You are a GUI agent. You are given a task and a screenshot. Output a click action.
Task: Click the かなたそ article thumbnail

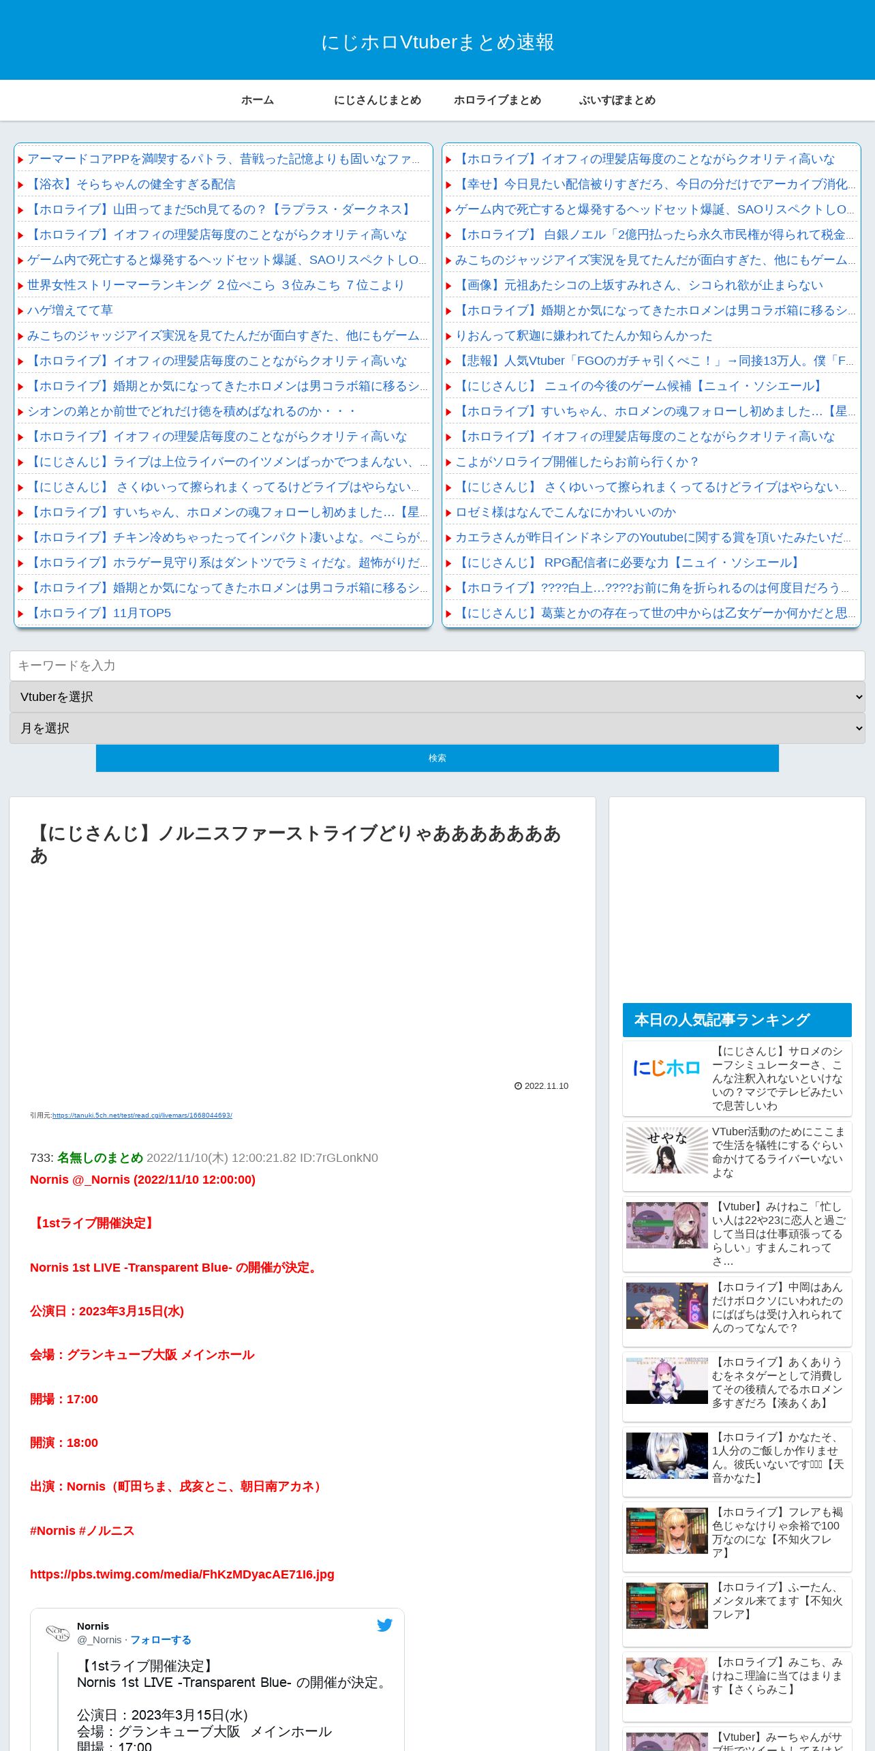pyautogui.click(x=667, y=1456)
